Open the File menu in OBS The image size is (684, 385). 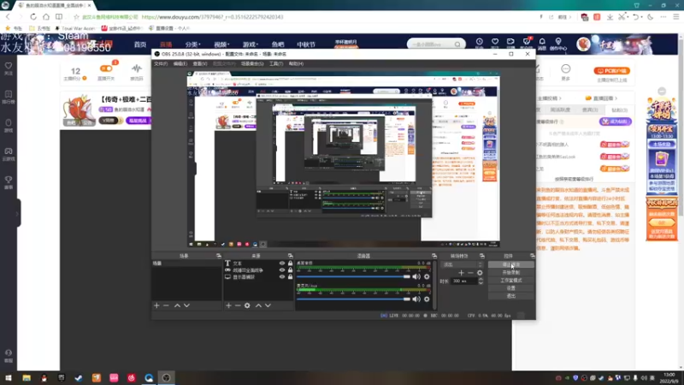point(161,63)
